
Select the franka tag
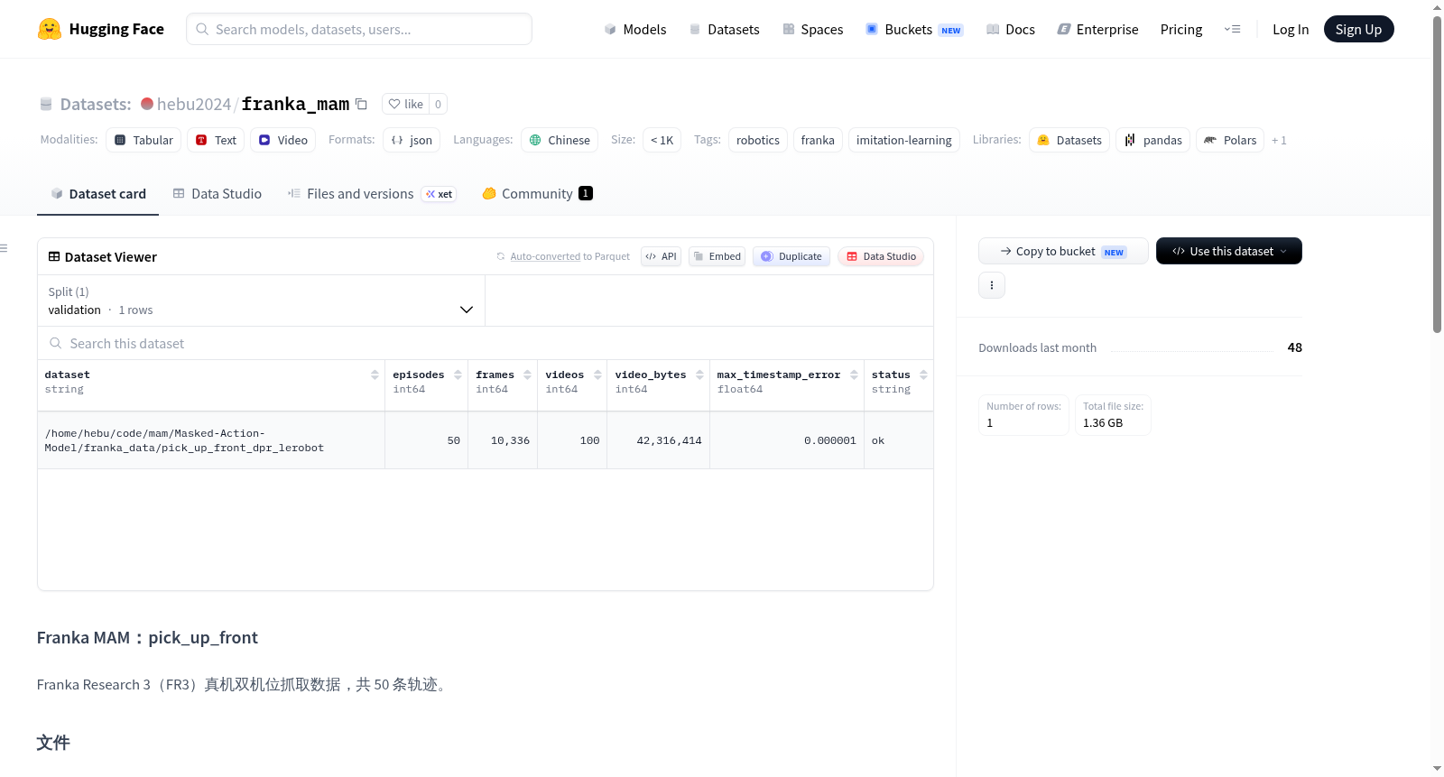[x=818, y=140]
